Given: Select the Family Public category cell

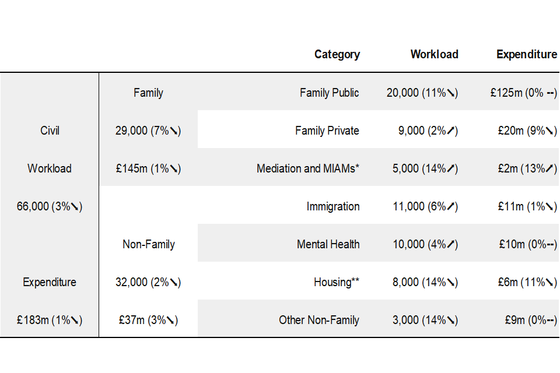Looking at the screenshot, I should 329,93.
